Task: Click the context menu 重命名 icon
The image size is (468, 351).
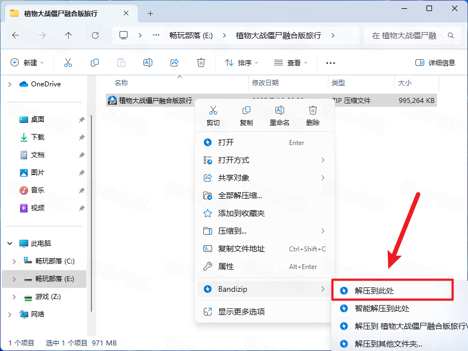Action: pos(279,110)
